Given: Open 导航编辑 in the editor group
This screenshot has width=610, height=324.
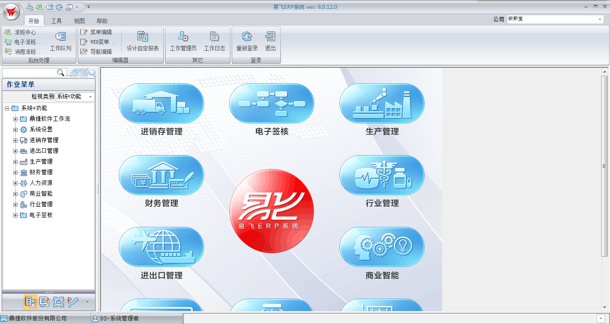Looking at the screenshot, I should click(96, 52).
